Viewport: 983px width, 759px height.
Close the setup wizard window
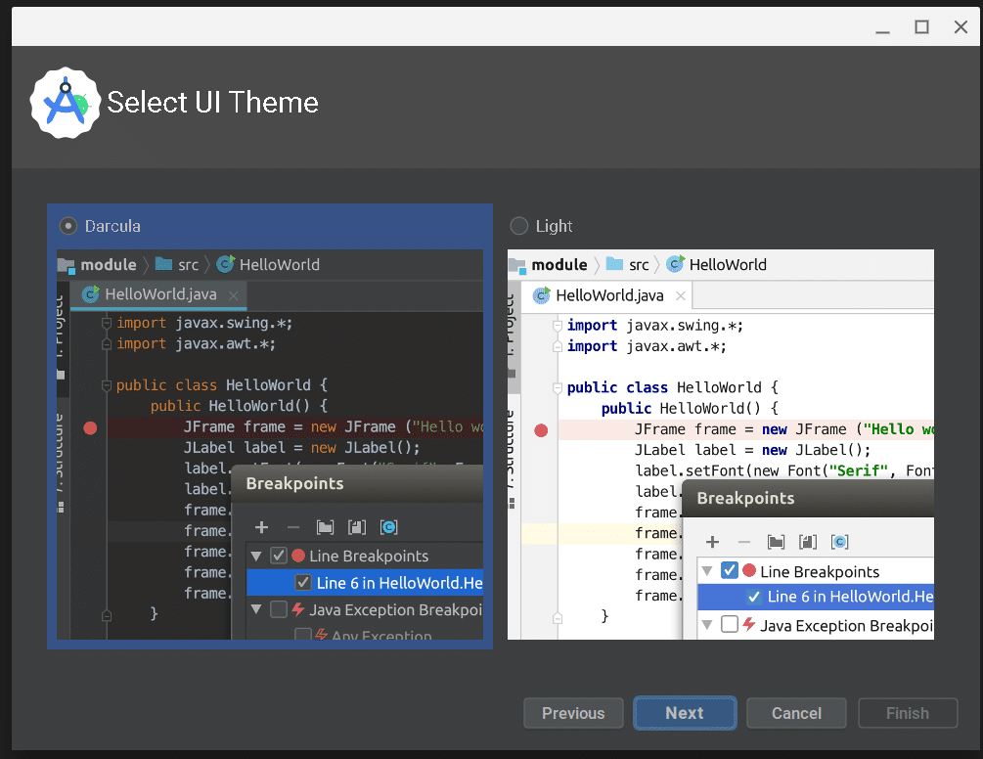pyautogui.click(x=961, y=27)
